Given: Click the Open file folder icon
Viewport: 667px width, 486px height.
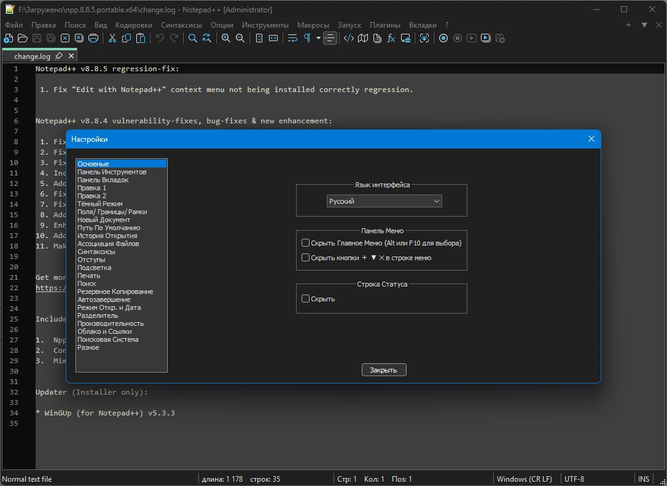Looking at the screenshot, I should (22, 38).
